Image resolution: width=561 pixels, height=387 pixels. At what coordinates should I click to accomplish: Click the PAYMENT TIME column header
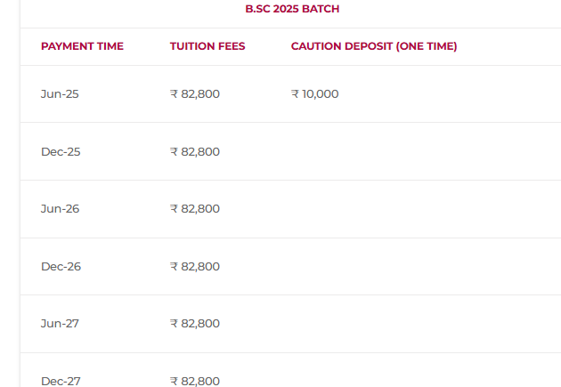[82, 46]
